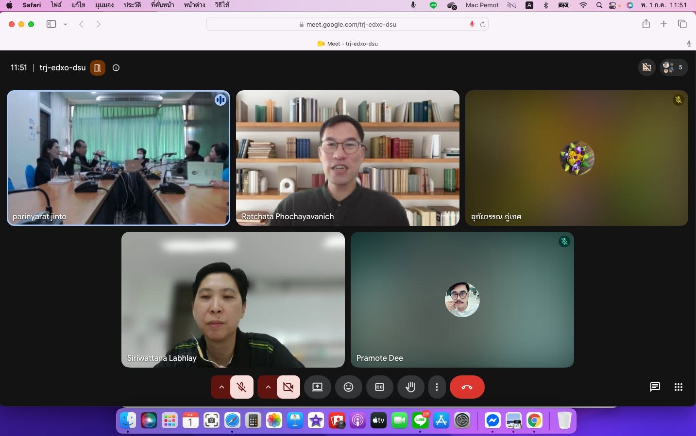696x436 pixels.
Task: Click the meet.google.com address bar
Action: [x=347, y=24]
